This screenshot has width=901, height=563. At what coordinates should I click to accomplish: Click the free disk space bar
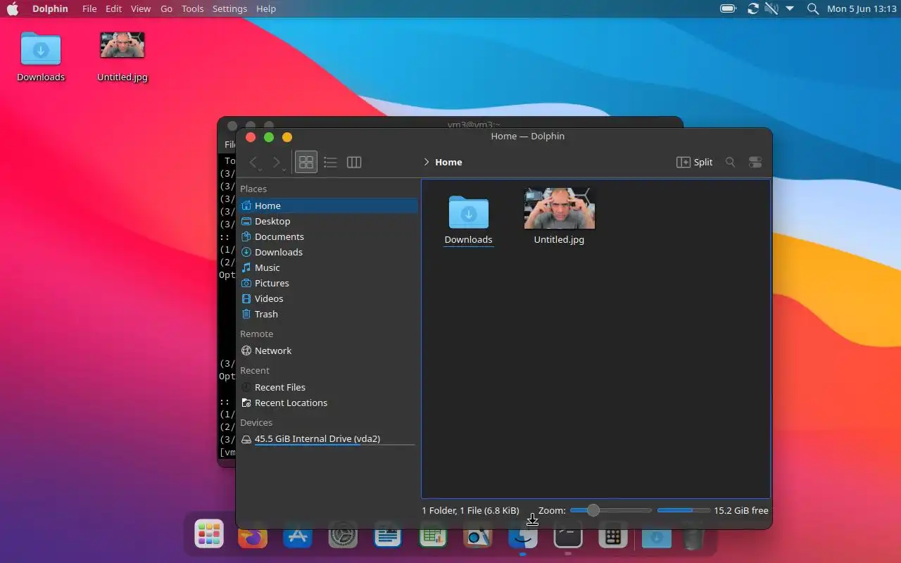tap(683, 510)
